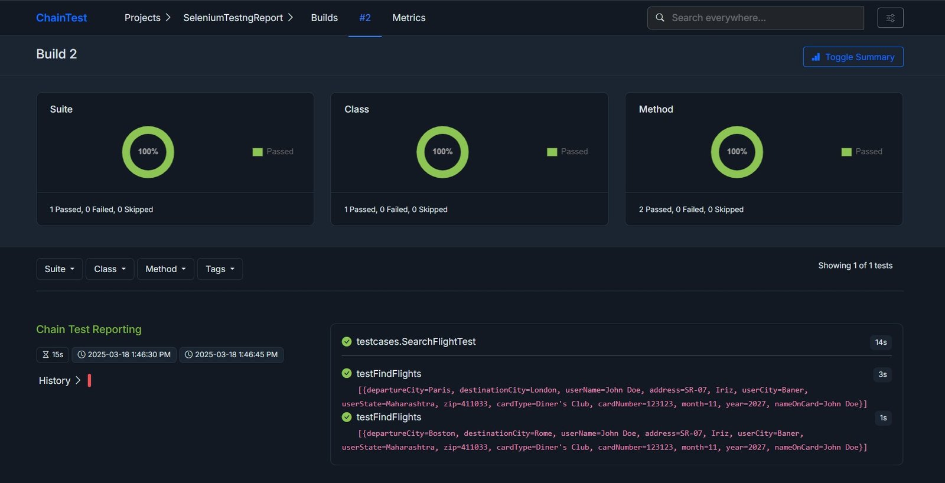Focus the Search everywhere input
Screen dimensions: 945x483
point(755,18)
